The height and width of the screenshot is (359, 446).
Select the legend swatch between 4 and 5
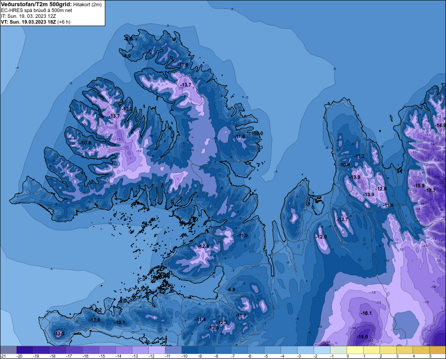click(x=421, y=350)
